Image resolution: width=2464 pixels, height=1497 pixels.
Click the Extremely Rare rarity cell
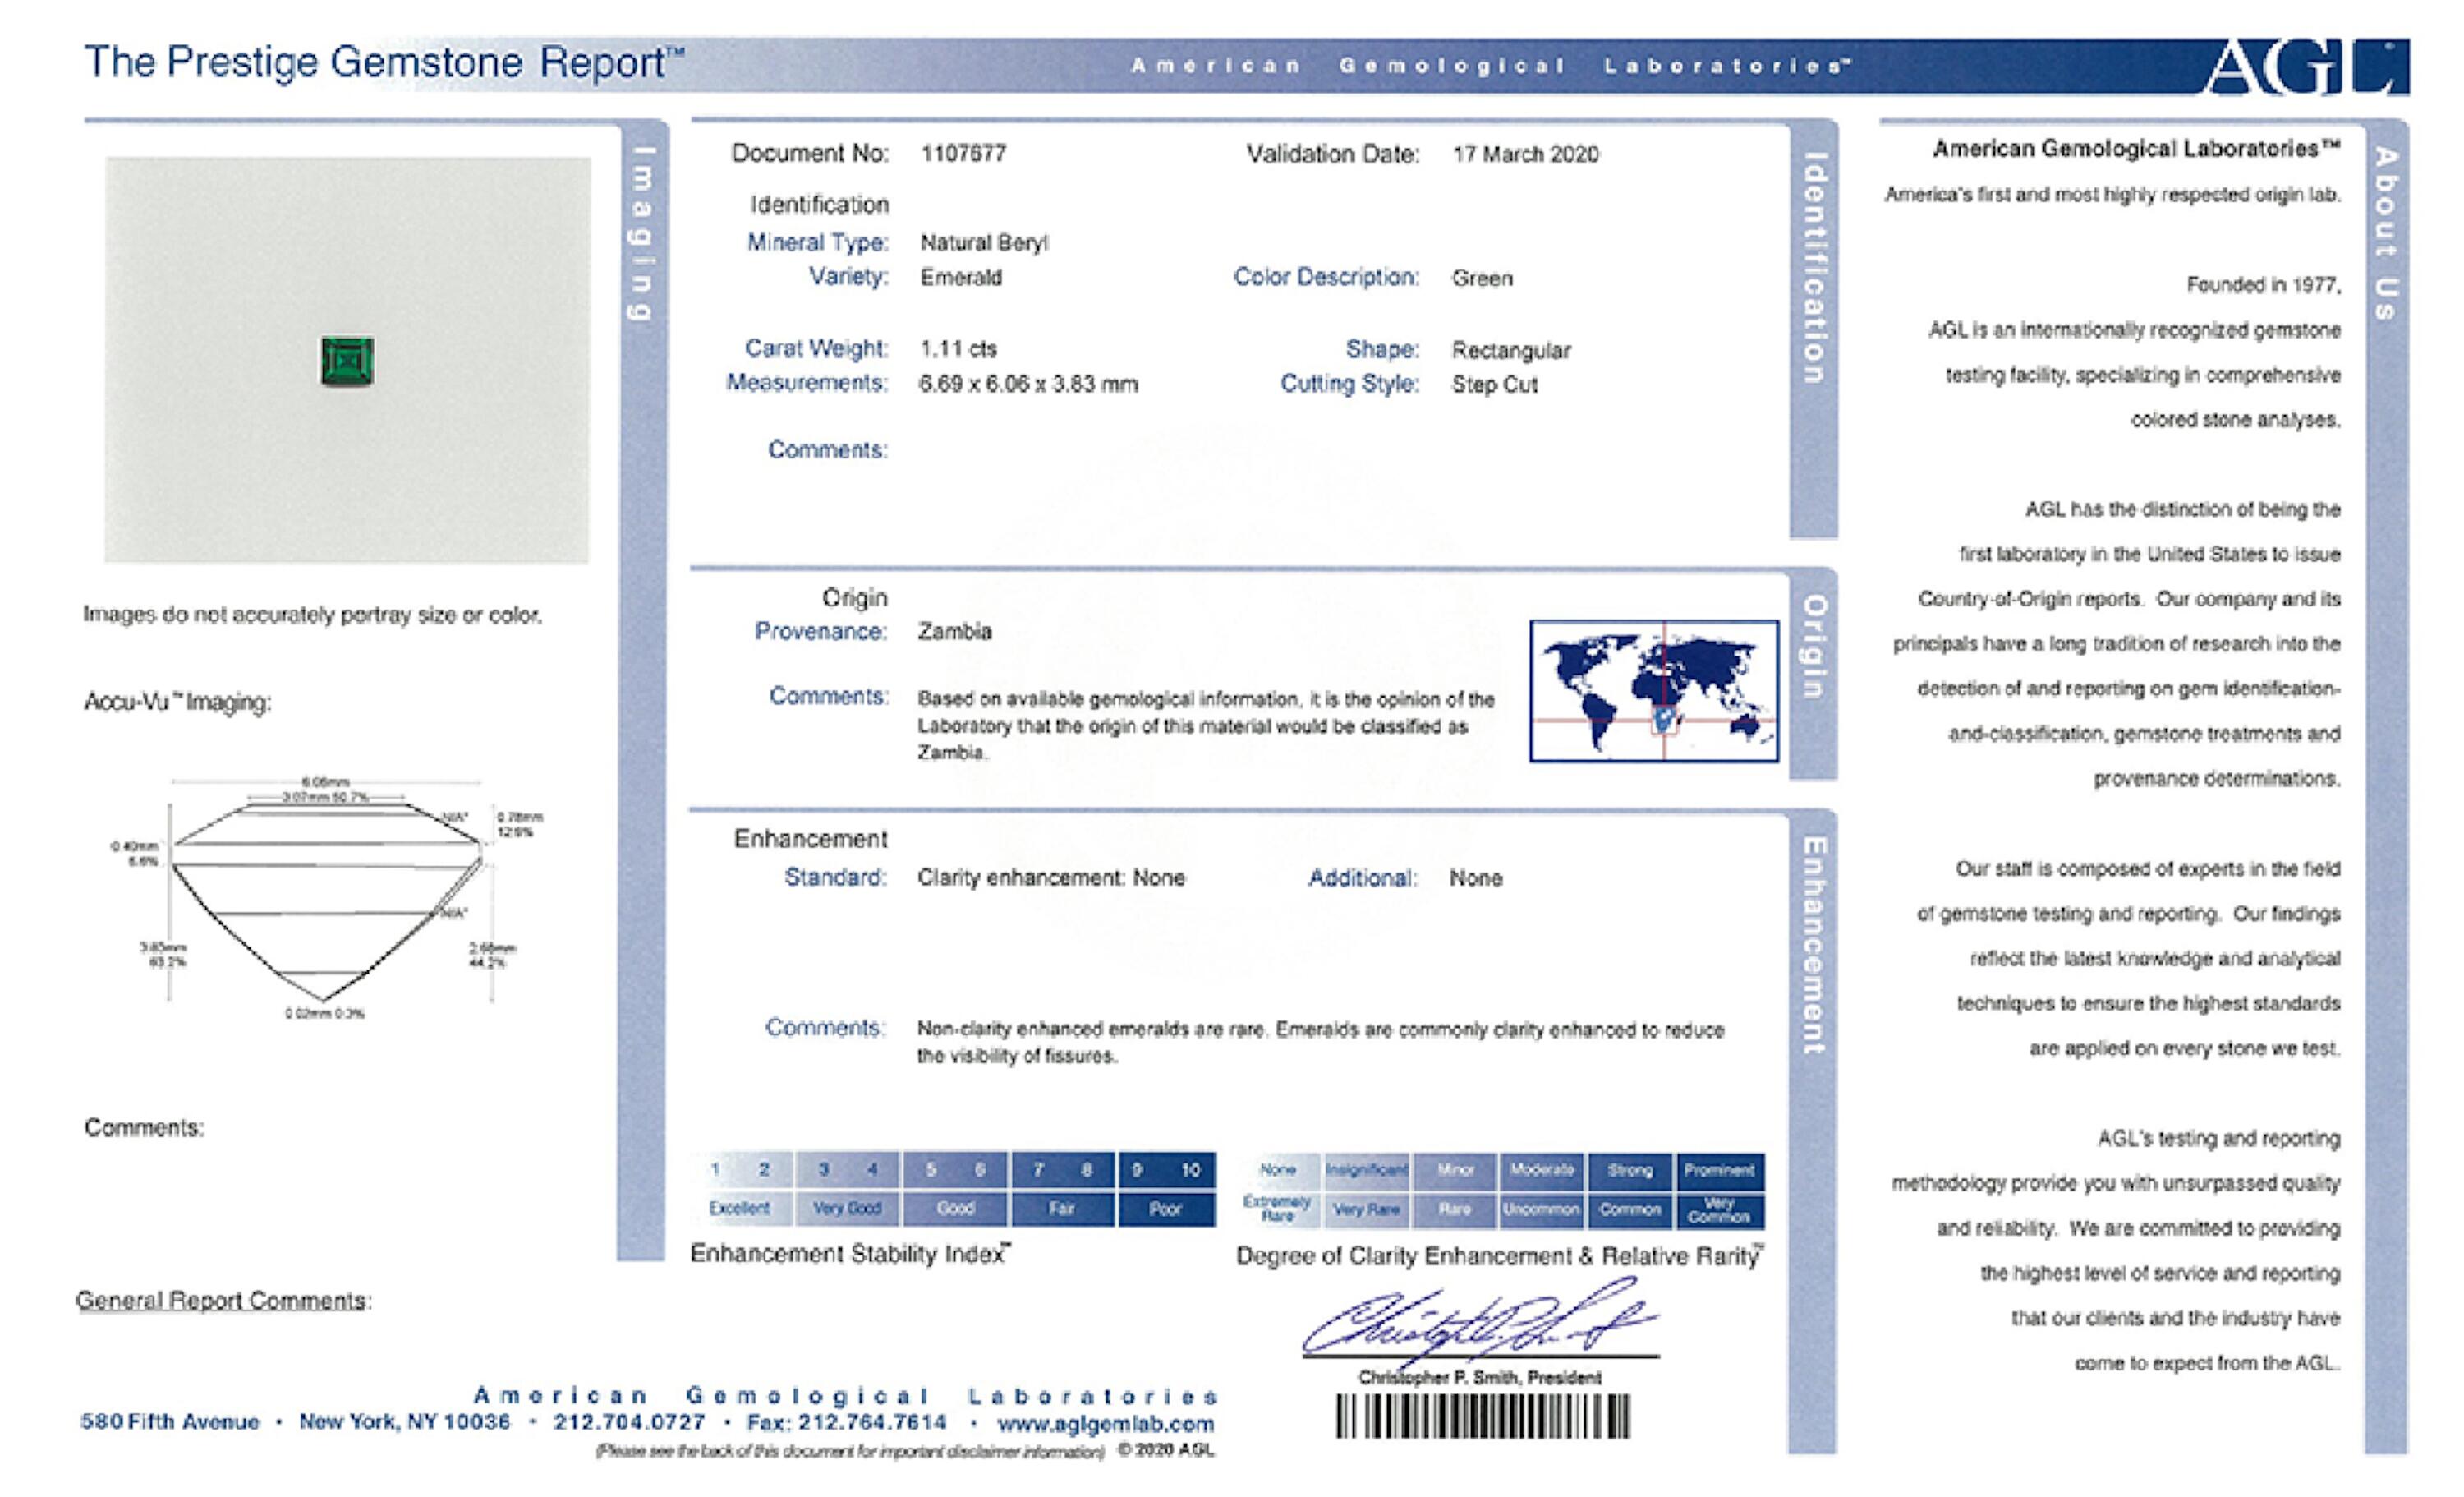[1277, 1209]
